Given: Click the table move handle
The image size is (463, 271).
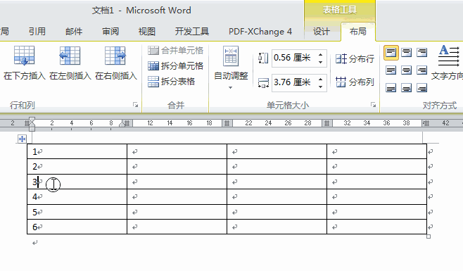Looking at the screenshot, I should (22, 139).
